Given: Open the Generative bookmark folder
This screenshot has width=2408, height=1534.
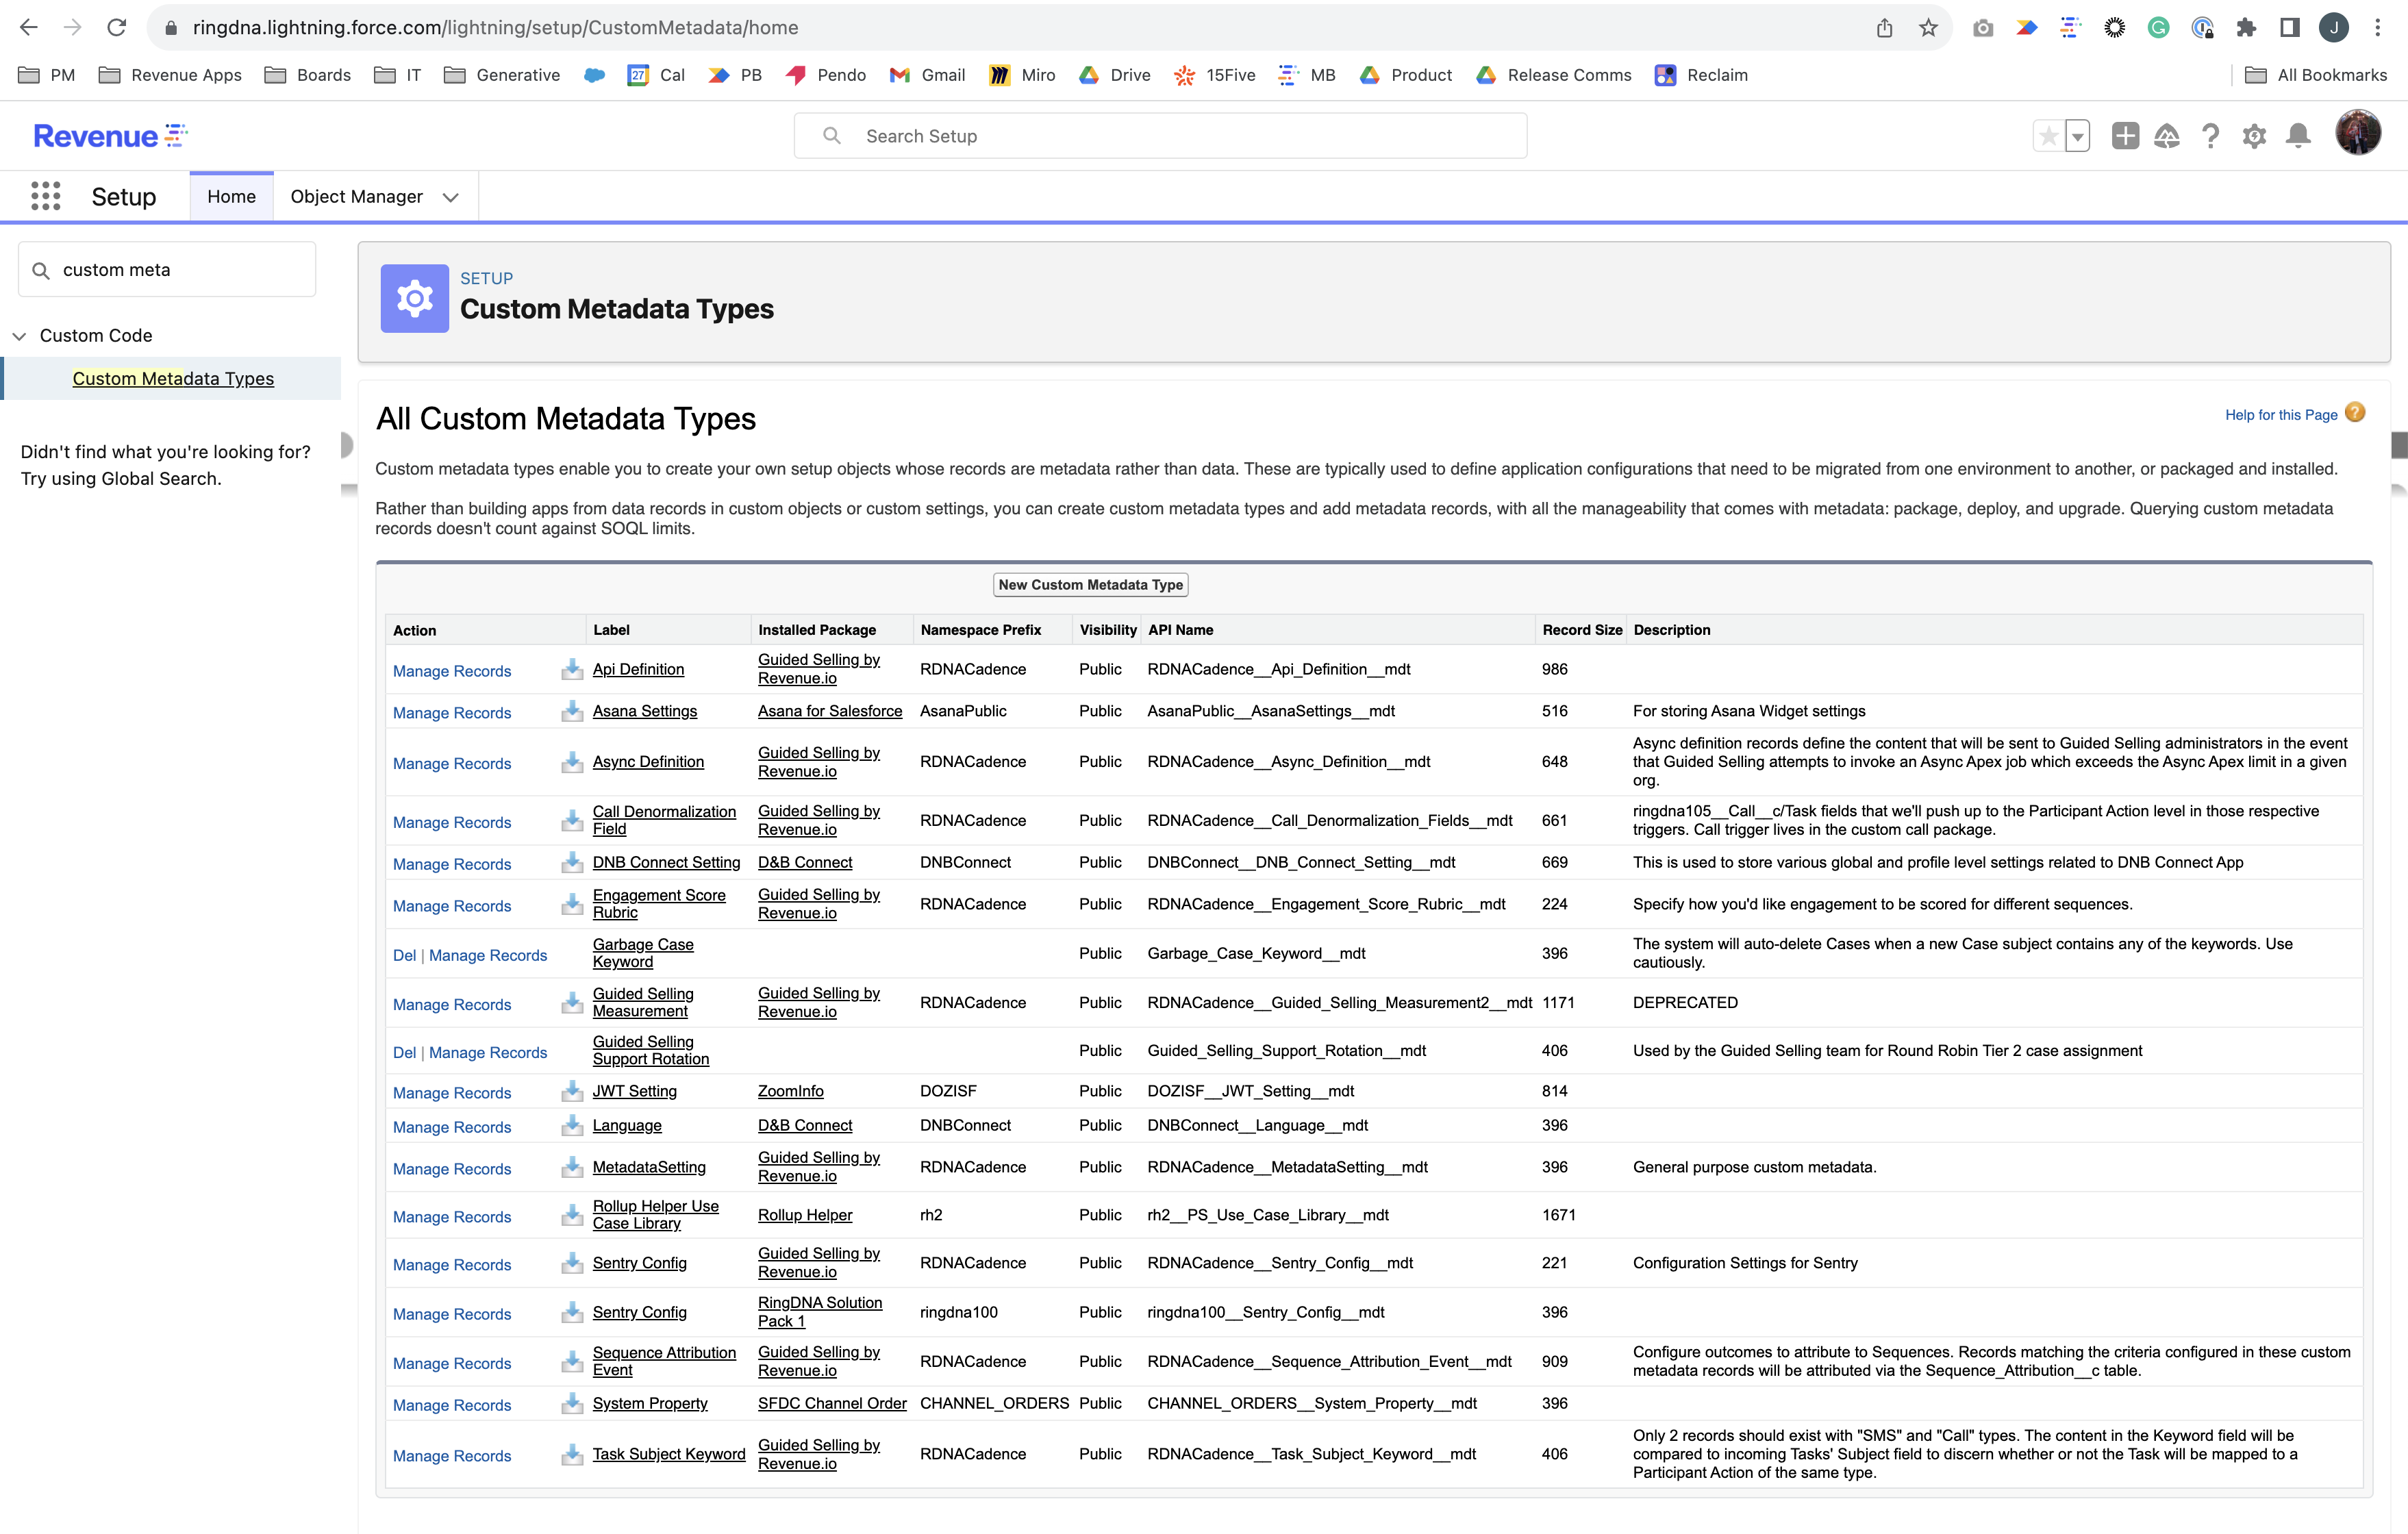Looking at the screenshot, I should pos(502,75).
